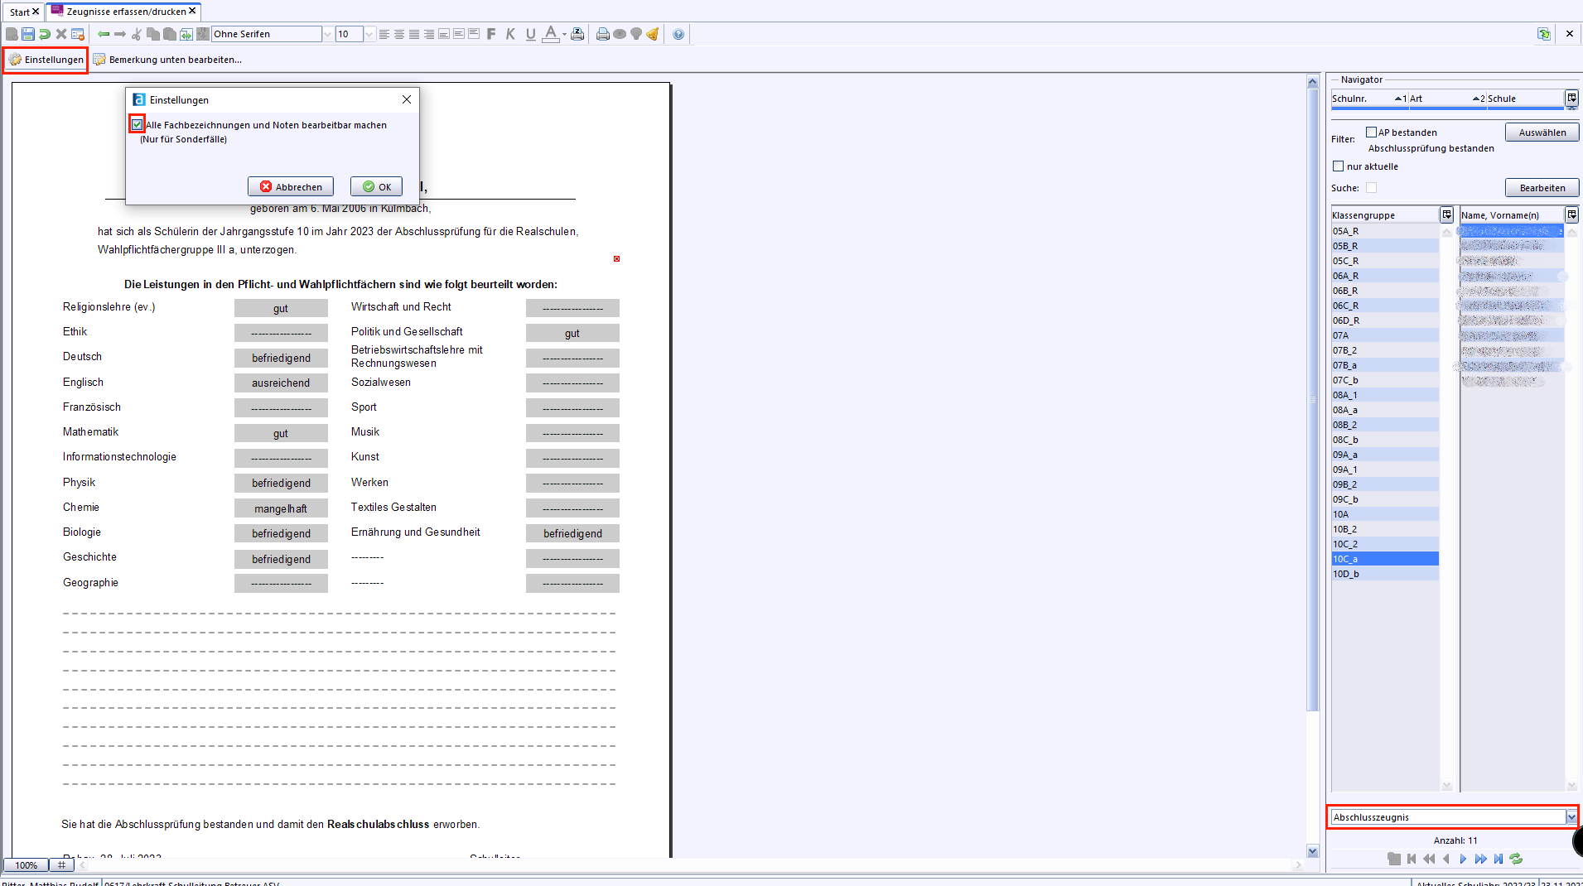The height and width of the screenshot is (886, 1583).
Task: Click the scissors cut icon
Action: tap(137, 34)
